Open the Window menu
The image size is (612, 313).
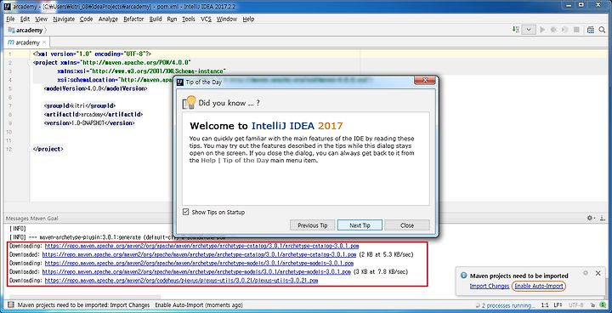pos(226,19)
